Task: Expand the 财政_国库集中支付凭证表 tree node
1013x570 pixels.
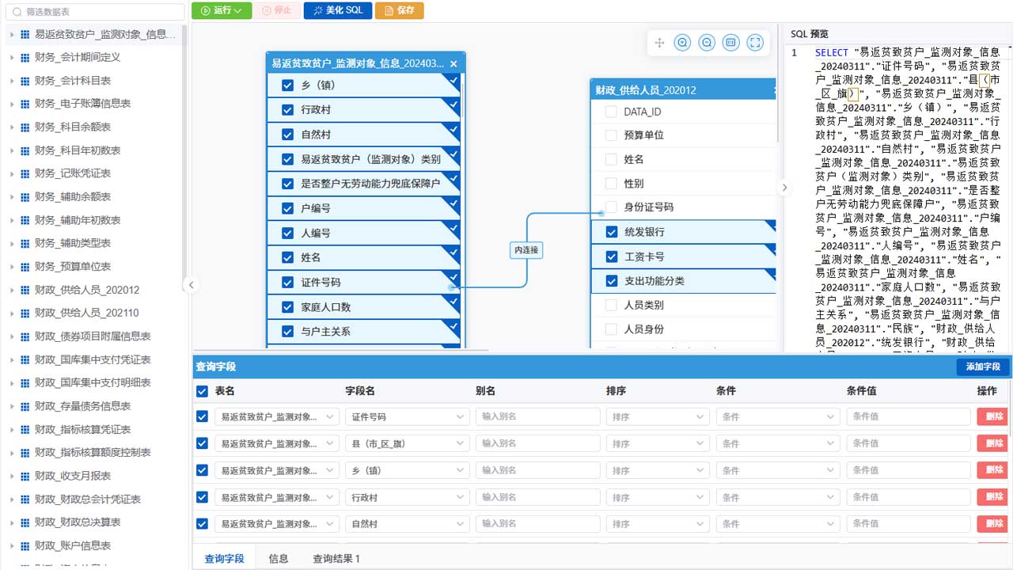Action: [12, 359]
